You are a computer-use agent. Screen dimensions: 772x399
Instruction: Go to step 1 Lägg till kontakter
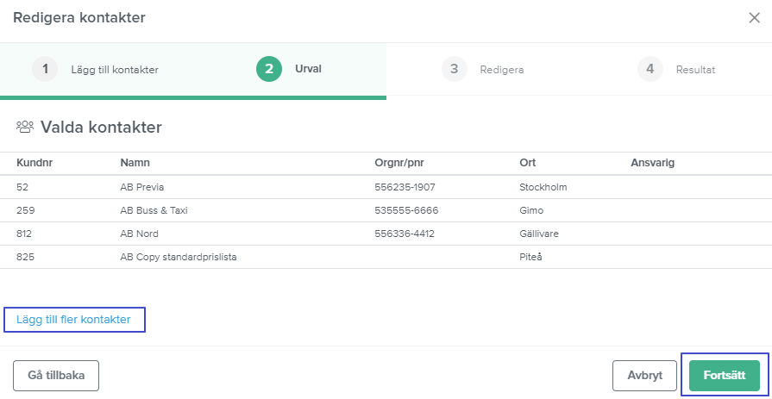click(95, 69)
